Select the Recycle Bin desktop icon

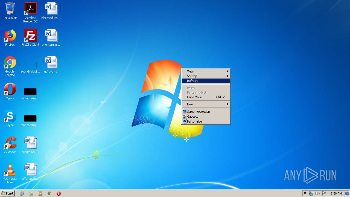point(10,11)
